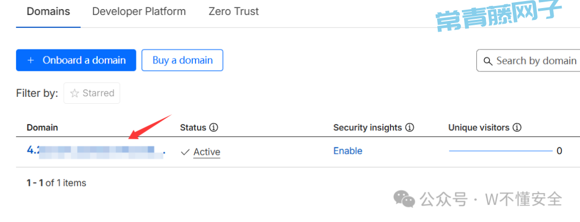Click the Domain column header
Screen dimensions: 580x222
(42, 128)
